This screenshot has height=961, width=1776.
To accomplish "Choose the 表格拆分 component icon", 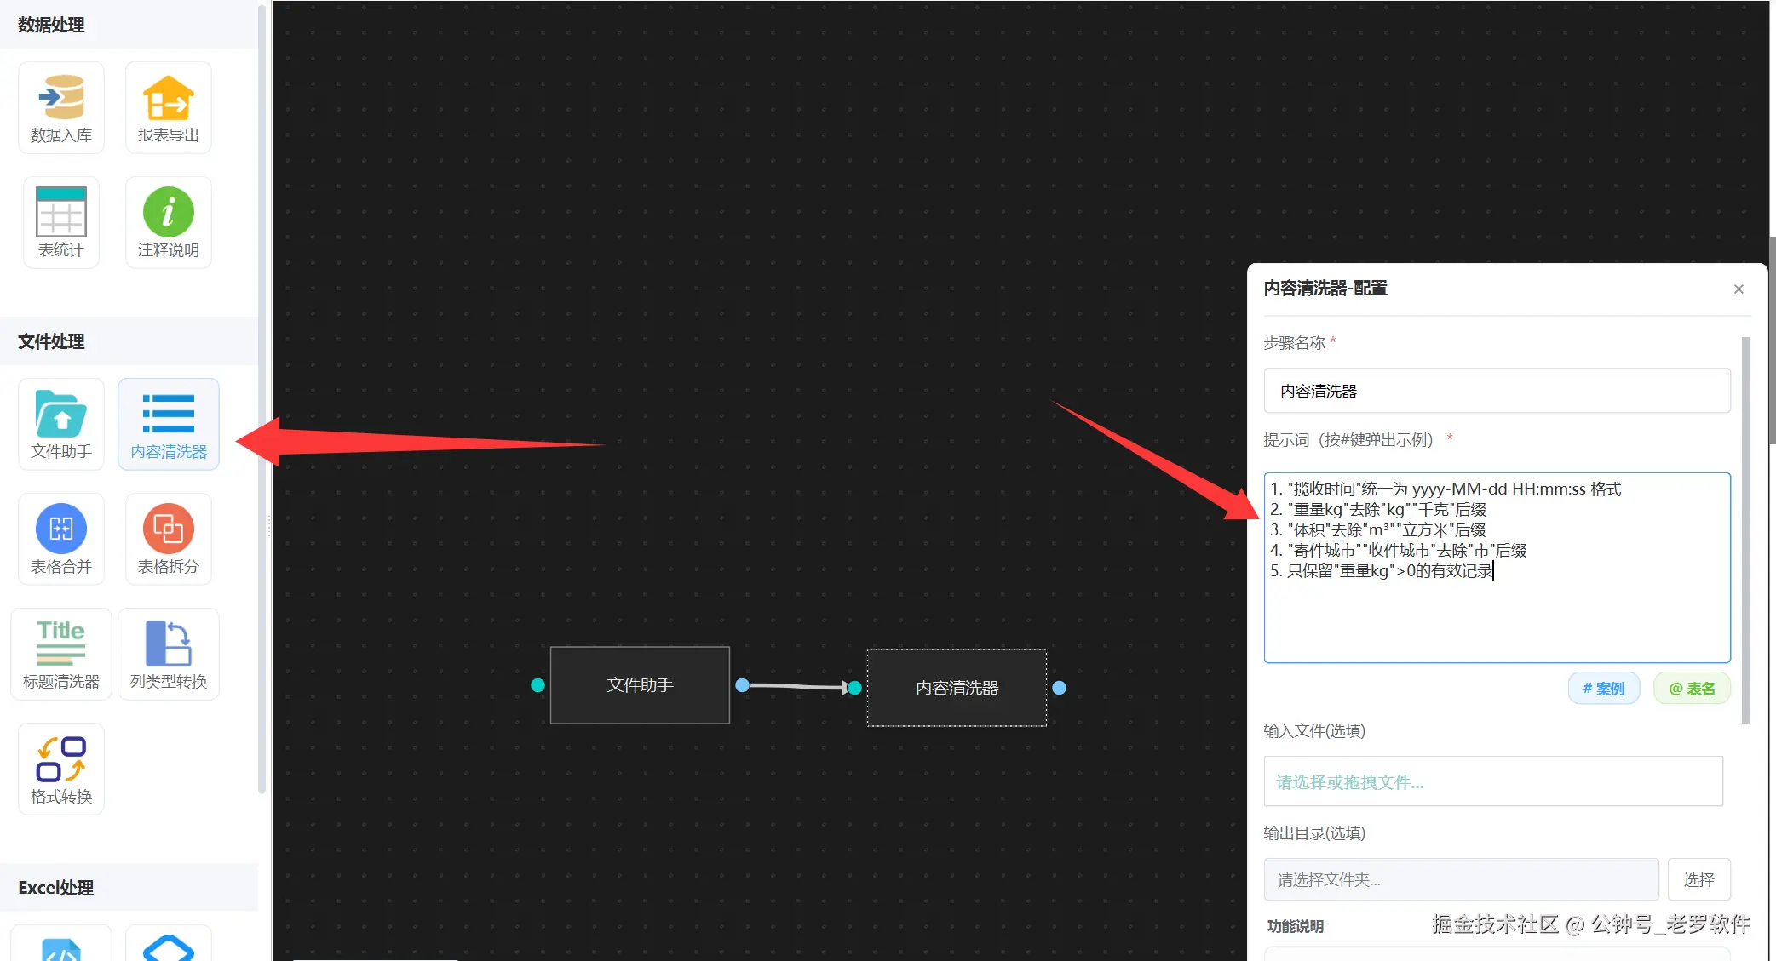I will (x=169, y=539).
